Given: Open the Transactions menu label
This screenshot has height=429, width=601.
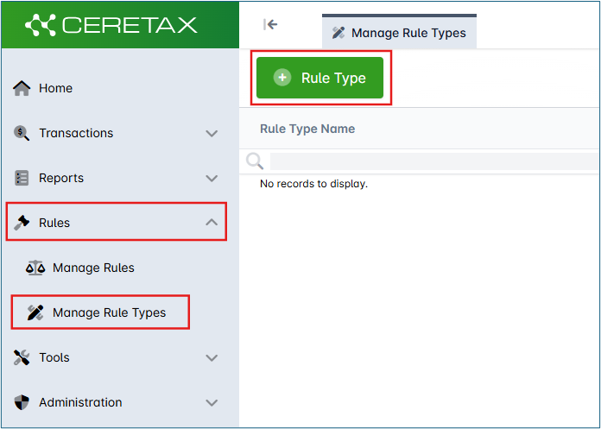Looking at the screenshot, I should pos(76,133).
